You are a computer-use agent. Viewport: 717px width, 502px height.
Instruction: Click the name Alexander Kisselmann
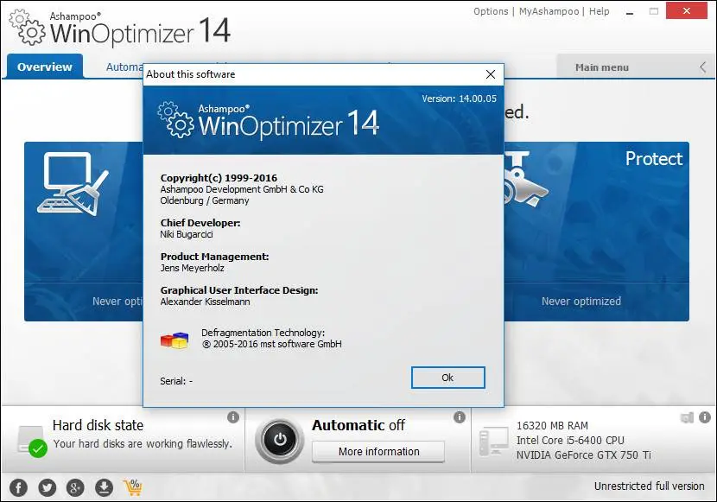click(x=206, y=302)
